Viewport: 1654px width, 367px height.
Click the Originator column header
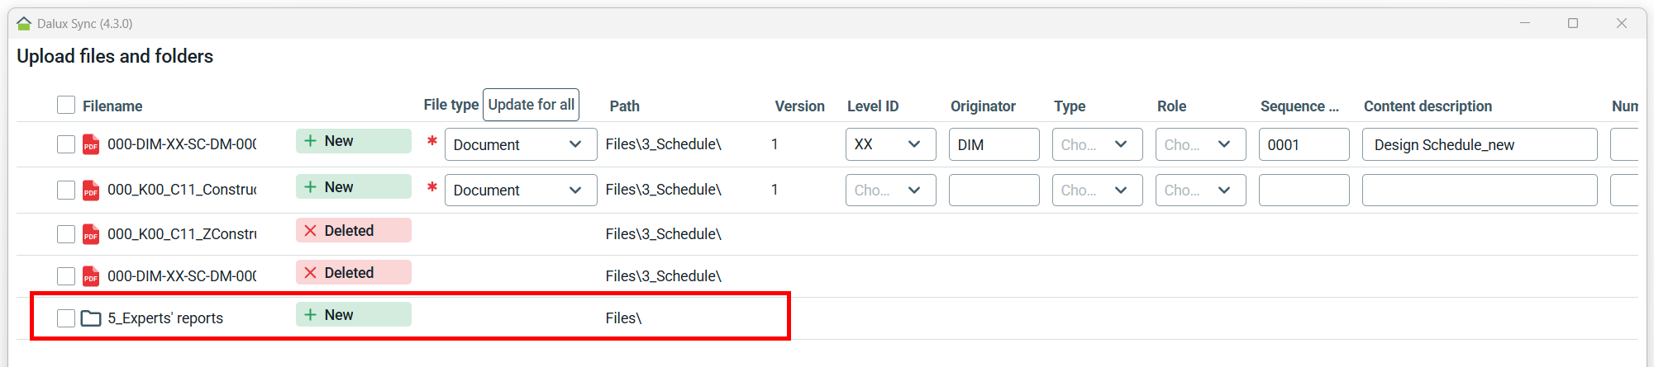[983, 106]
